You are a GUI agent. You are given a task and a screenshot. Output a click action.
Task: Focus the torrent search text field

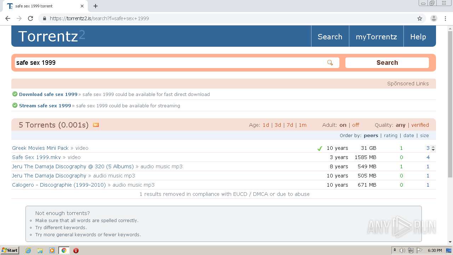coord(177,63)
